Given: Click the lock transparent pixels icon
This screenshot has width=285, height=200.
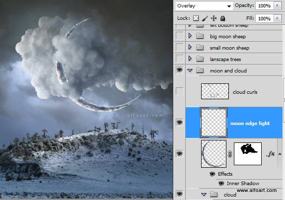Looking at the screenshot, I should click(x=196, y=18).
